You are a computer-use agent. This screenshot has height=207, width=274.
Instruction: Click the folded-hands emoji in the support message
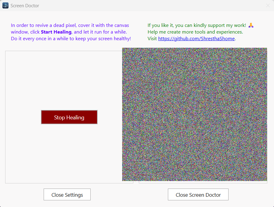[x=251, y=25]
